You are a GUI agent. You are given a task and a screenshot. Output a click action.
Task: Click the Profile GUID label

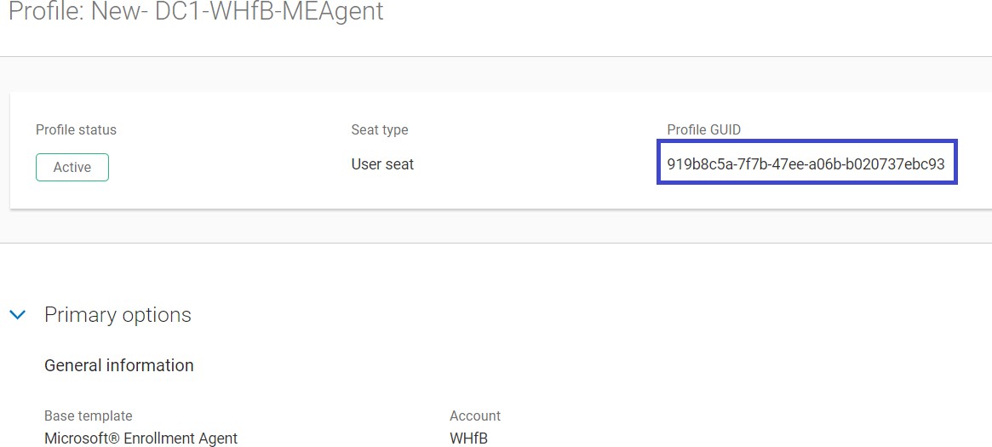click(703, 130)
